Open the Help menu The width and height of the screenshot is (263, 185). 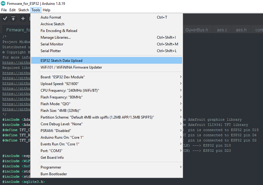point(46,10)
